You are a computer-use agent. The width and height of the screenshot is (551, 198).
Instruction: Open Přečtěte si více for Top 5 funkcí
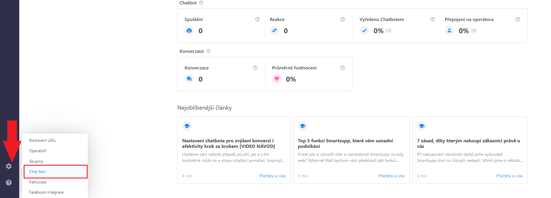(x=391, y=176)
